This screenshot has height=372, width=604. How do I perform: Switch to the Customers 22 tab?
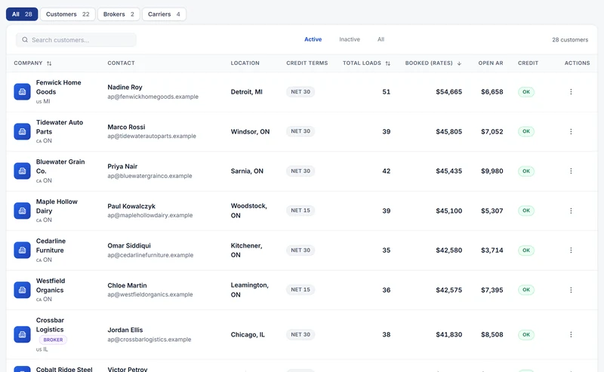pyautogui.click(x=68, y=14)
